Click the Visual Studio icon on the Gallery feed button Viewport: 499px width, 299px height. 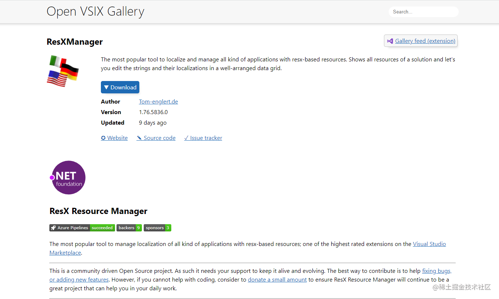point(390,41)
